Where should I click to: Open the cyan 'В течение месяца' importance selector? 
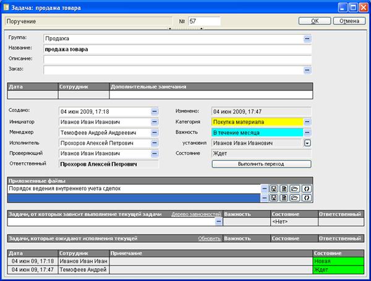(307, 132)
